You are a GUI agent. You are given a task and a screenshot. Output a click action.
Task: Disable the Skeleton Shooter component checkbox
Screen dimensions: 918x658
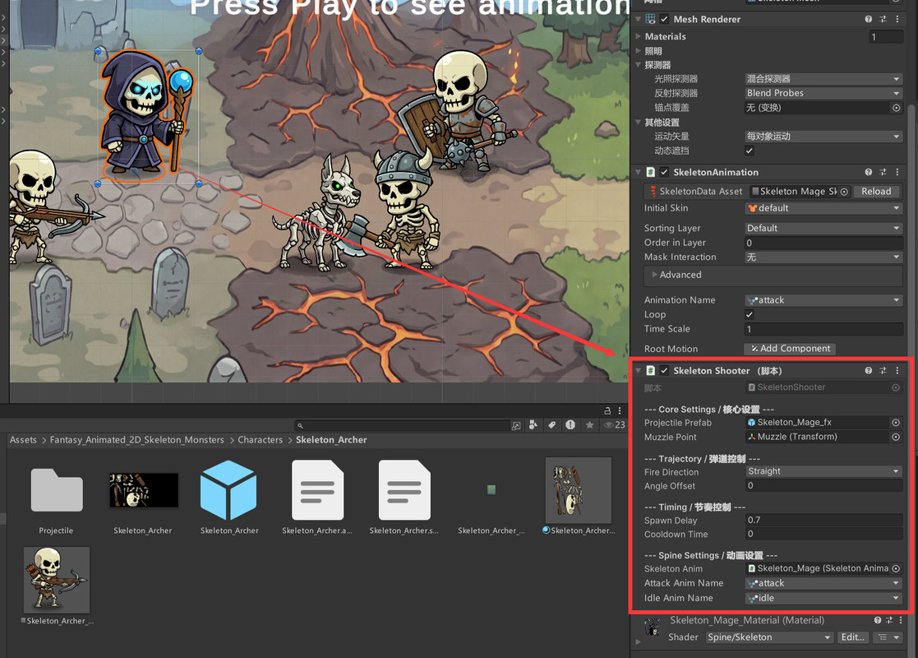click(664, 370)
